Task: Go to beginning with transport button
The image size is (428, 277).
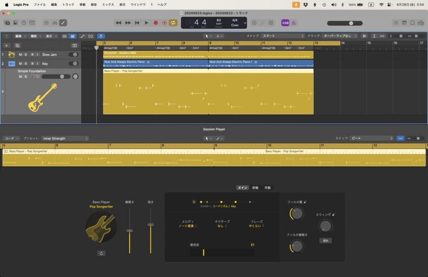Action: 137,23
